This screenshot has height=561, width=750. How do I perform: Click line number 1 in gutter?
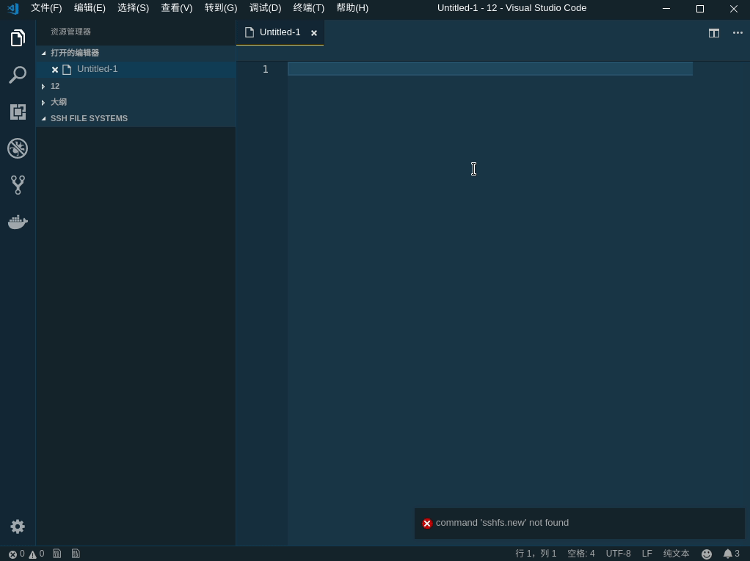[x=265, y=70]
